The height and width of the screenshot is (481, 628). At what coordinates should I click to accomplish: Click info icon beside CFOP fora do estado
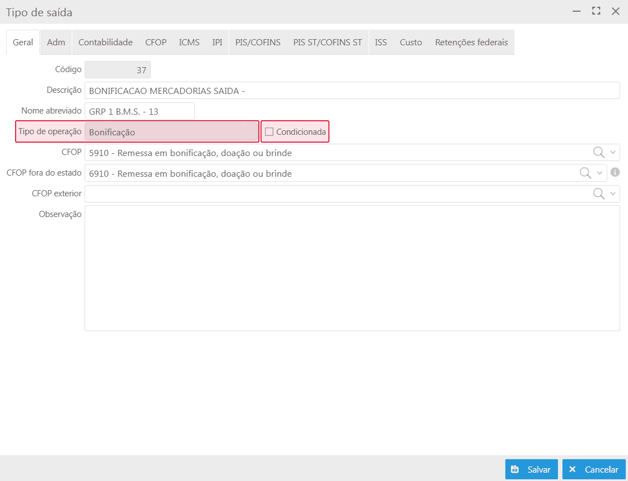[x=615, y=173]
